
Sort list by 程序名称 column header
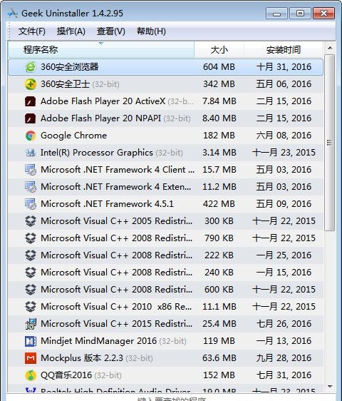(x=101, y=50)
